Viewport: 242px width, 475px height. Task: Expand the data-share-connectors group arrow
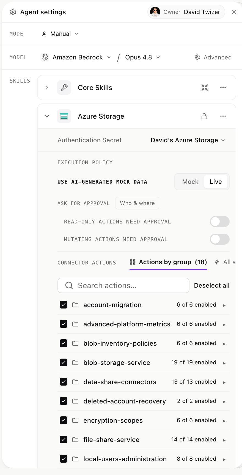(x=224, y=382)
